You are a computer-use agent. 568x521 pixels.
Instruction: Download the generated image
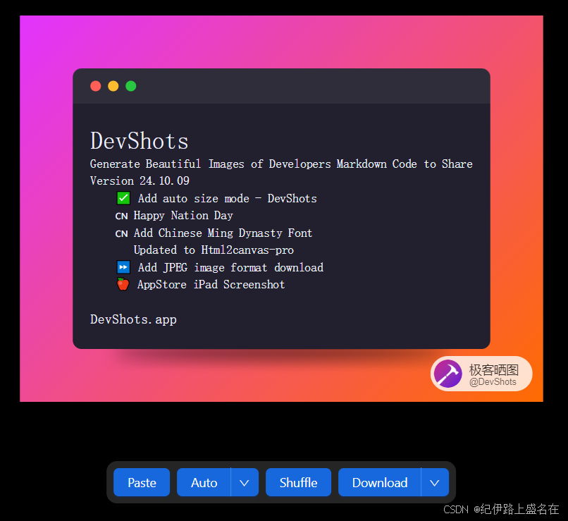click(380, 482)
